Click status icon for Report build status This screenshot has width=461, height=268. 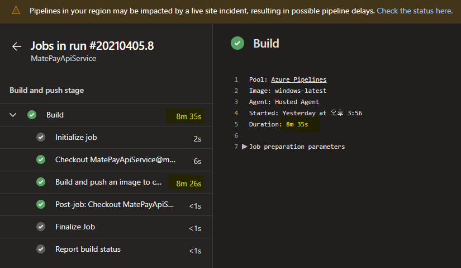coord(41,249)
